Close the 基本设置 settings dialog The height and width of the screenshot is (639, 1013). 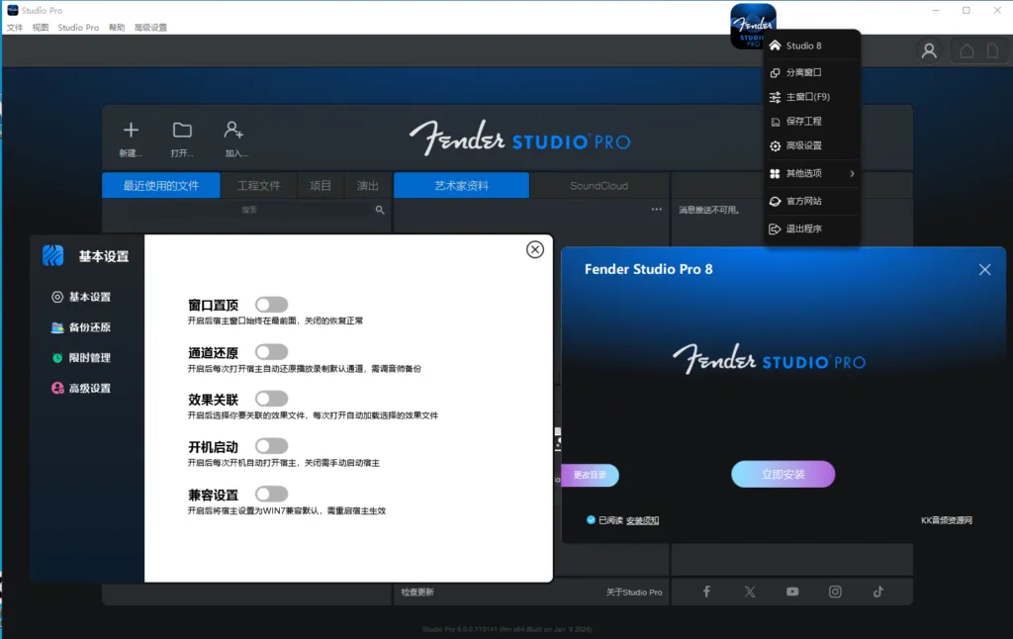(x=535, y=249)
